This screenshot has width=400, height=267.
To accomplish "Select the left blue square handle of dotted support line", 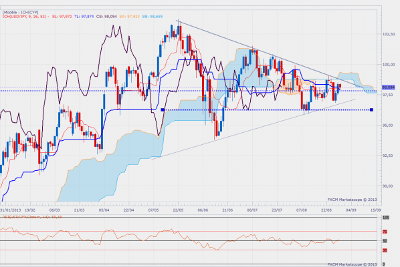I will point(163,109).
